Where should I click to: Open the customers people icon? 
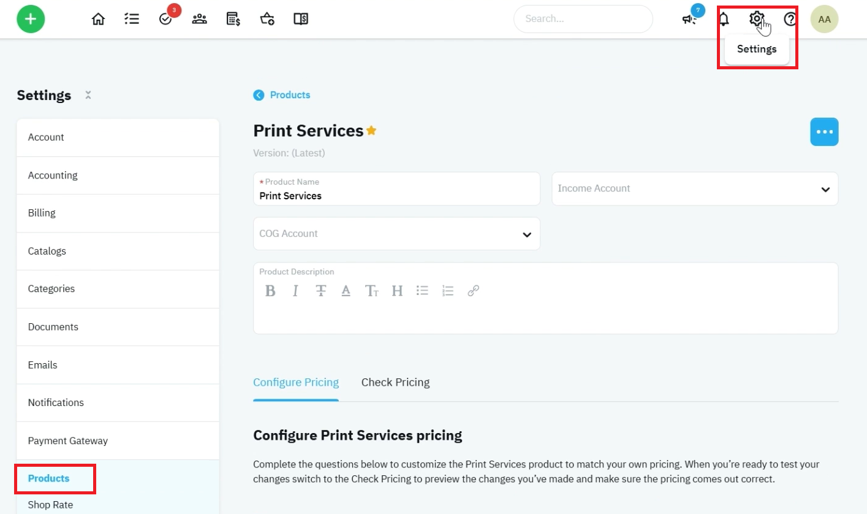tap(199, 19)
